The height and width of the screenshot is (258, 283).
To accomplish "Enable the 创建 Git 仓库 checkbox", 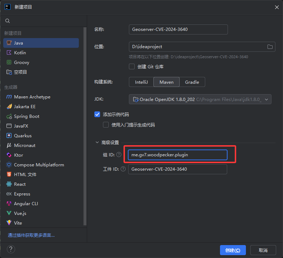I will pyautogui.click(x=132, y=66).
